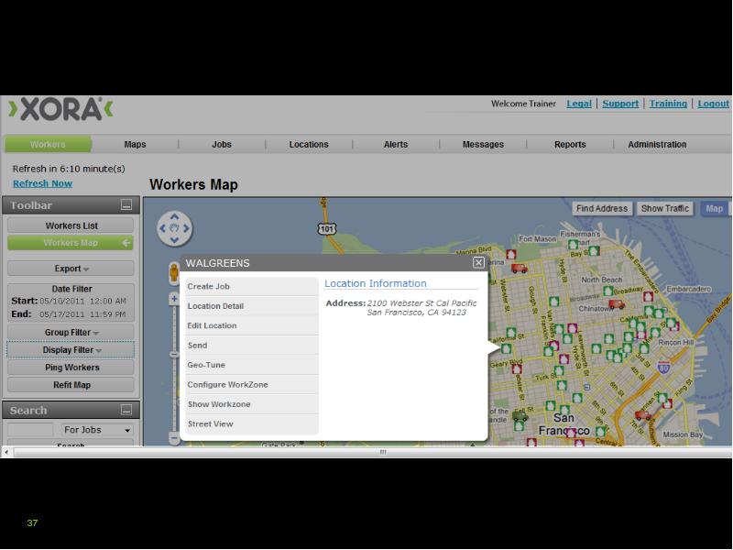Open the Export dropdown
The image size is (733, 550).
click(x=71, y=269)
